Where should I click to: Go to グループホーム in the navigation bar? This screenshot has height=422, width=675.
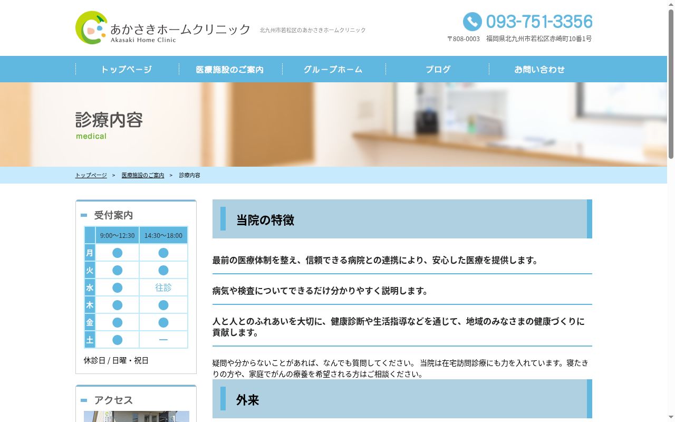[x=333, y=69]
